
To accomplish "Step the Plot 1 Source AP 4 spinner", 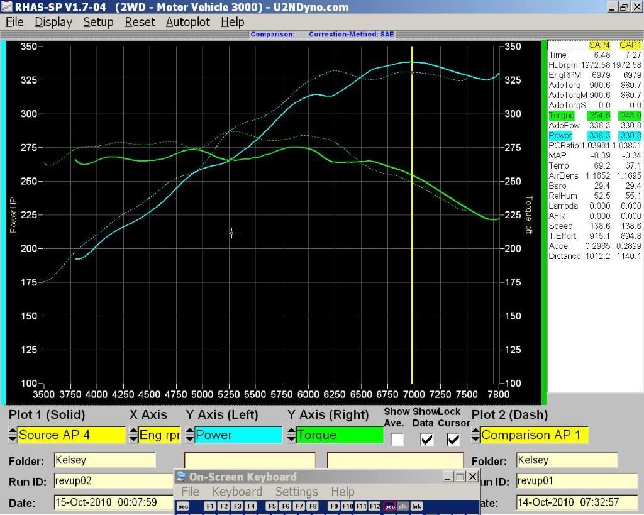I will point(13,435).
